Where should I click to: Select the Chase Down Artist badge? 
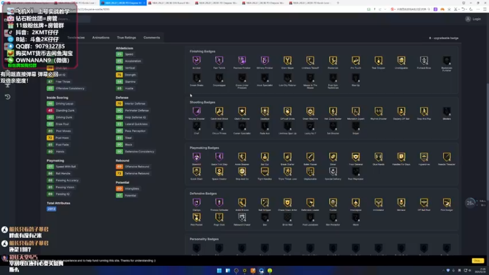287,202
